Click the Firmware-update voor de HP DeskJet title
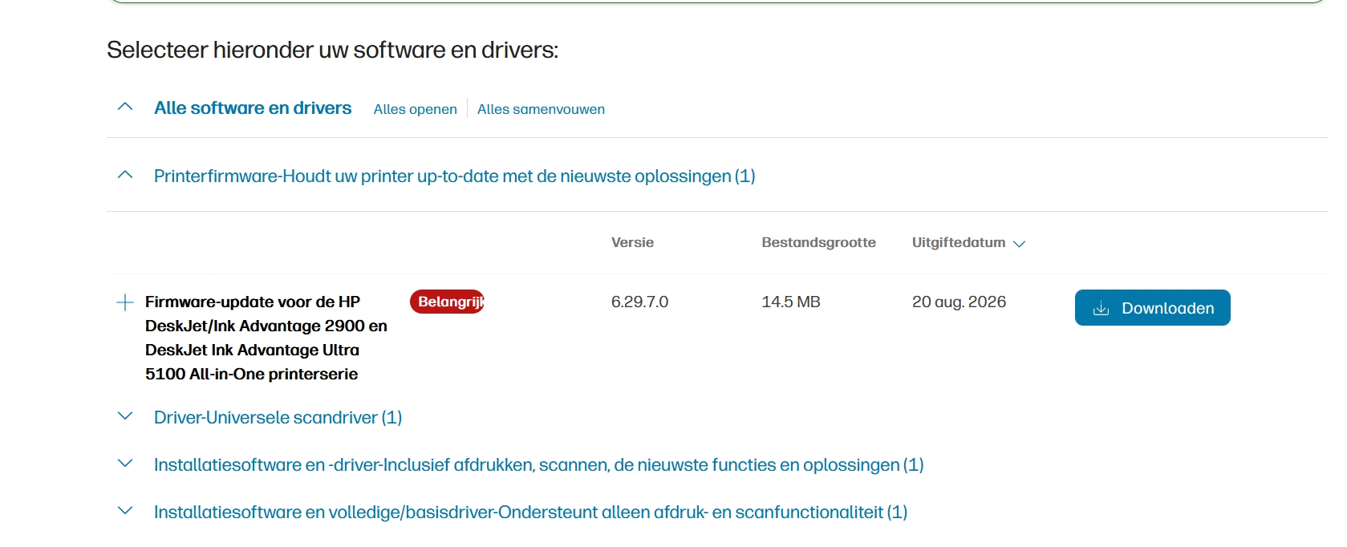 266,338
